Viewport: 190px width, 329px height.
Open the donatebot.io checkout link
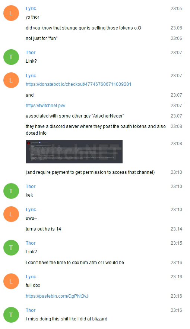79,84
